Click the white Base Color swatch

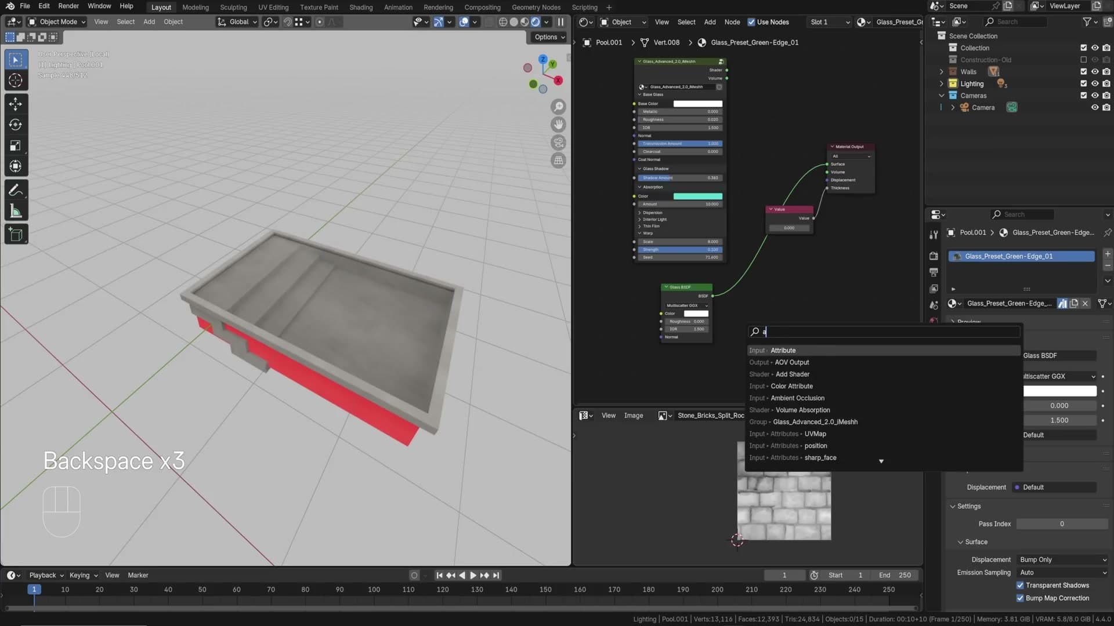pyautogui.click(x=697, y=104)
